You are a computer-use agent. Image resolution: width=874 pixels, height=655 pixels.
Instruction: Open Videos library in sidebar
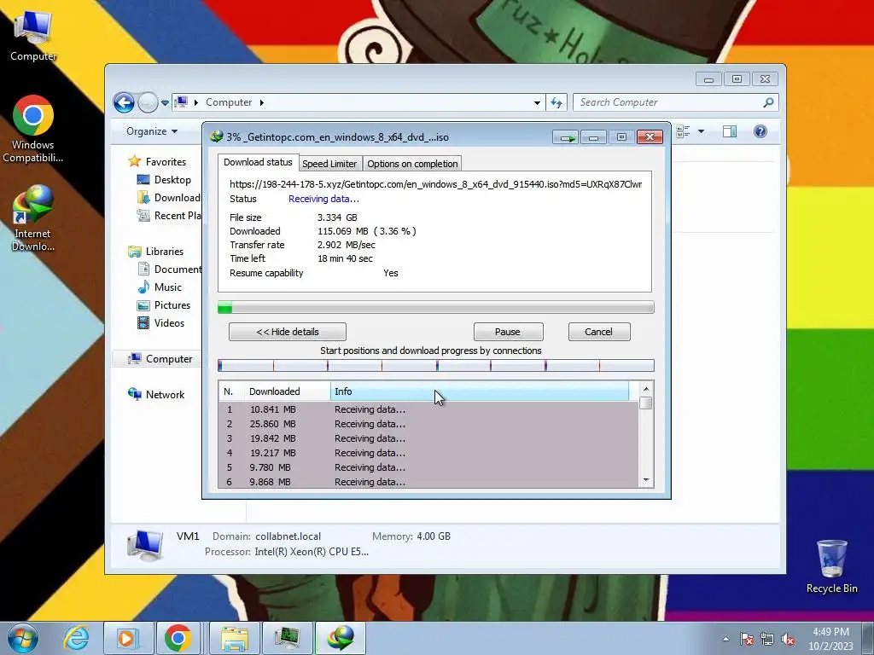pos(160,323)
